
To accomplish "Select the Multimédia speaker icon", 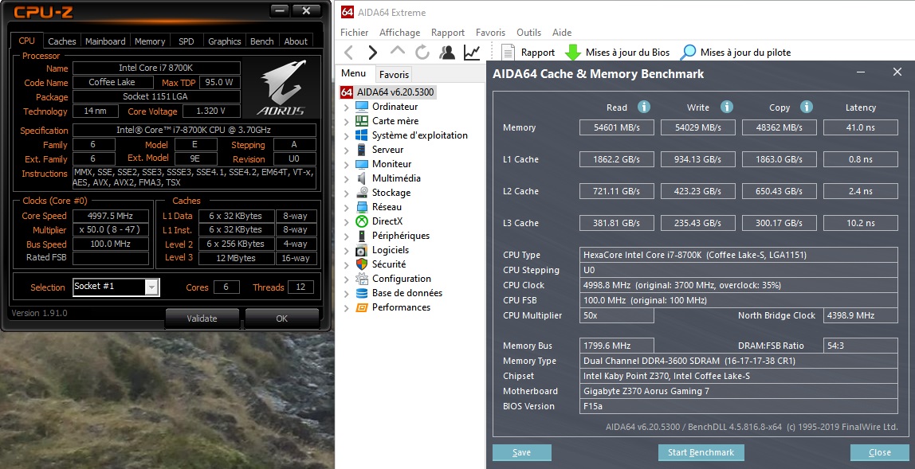I will tap(362, 178).
